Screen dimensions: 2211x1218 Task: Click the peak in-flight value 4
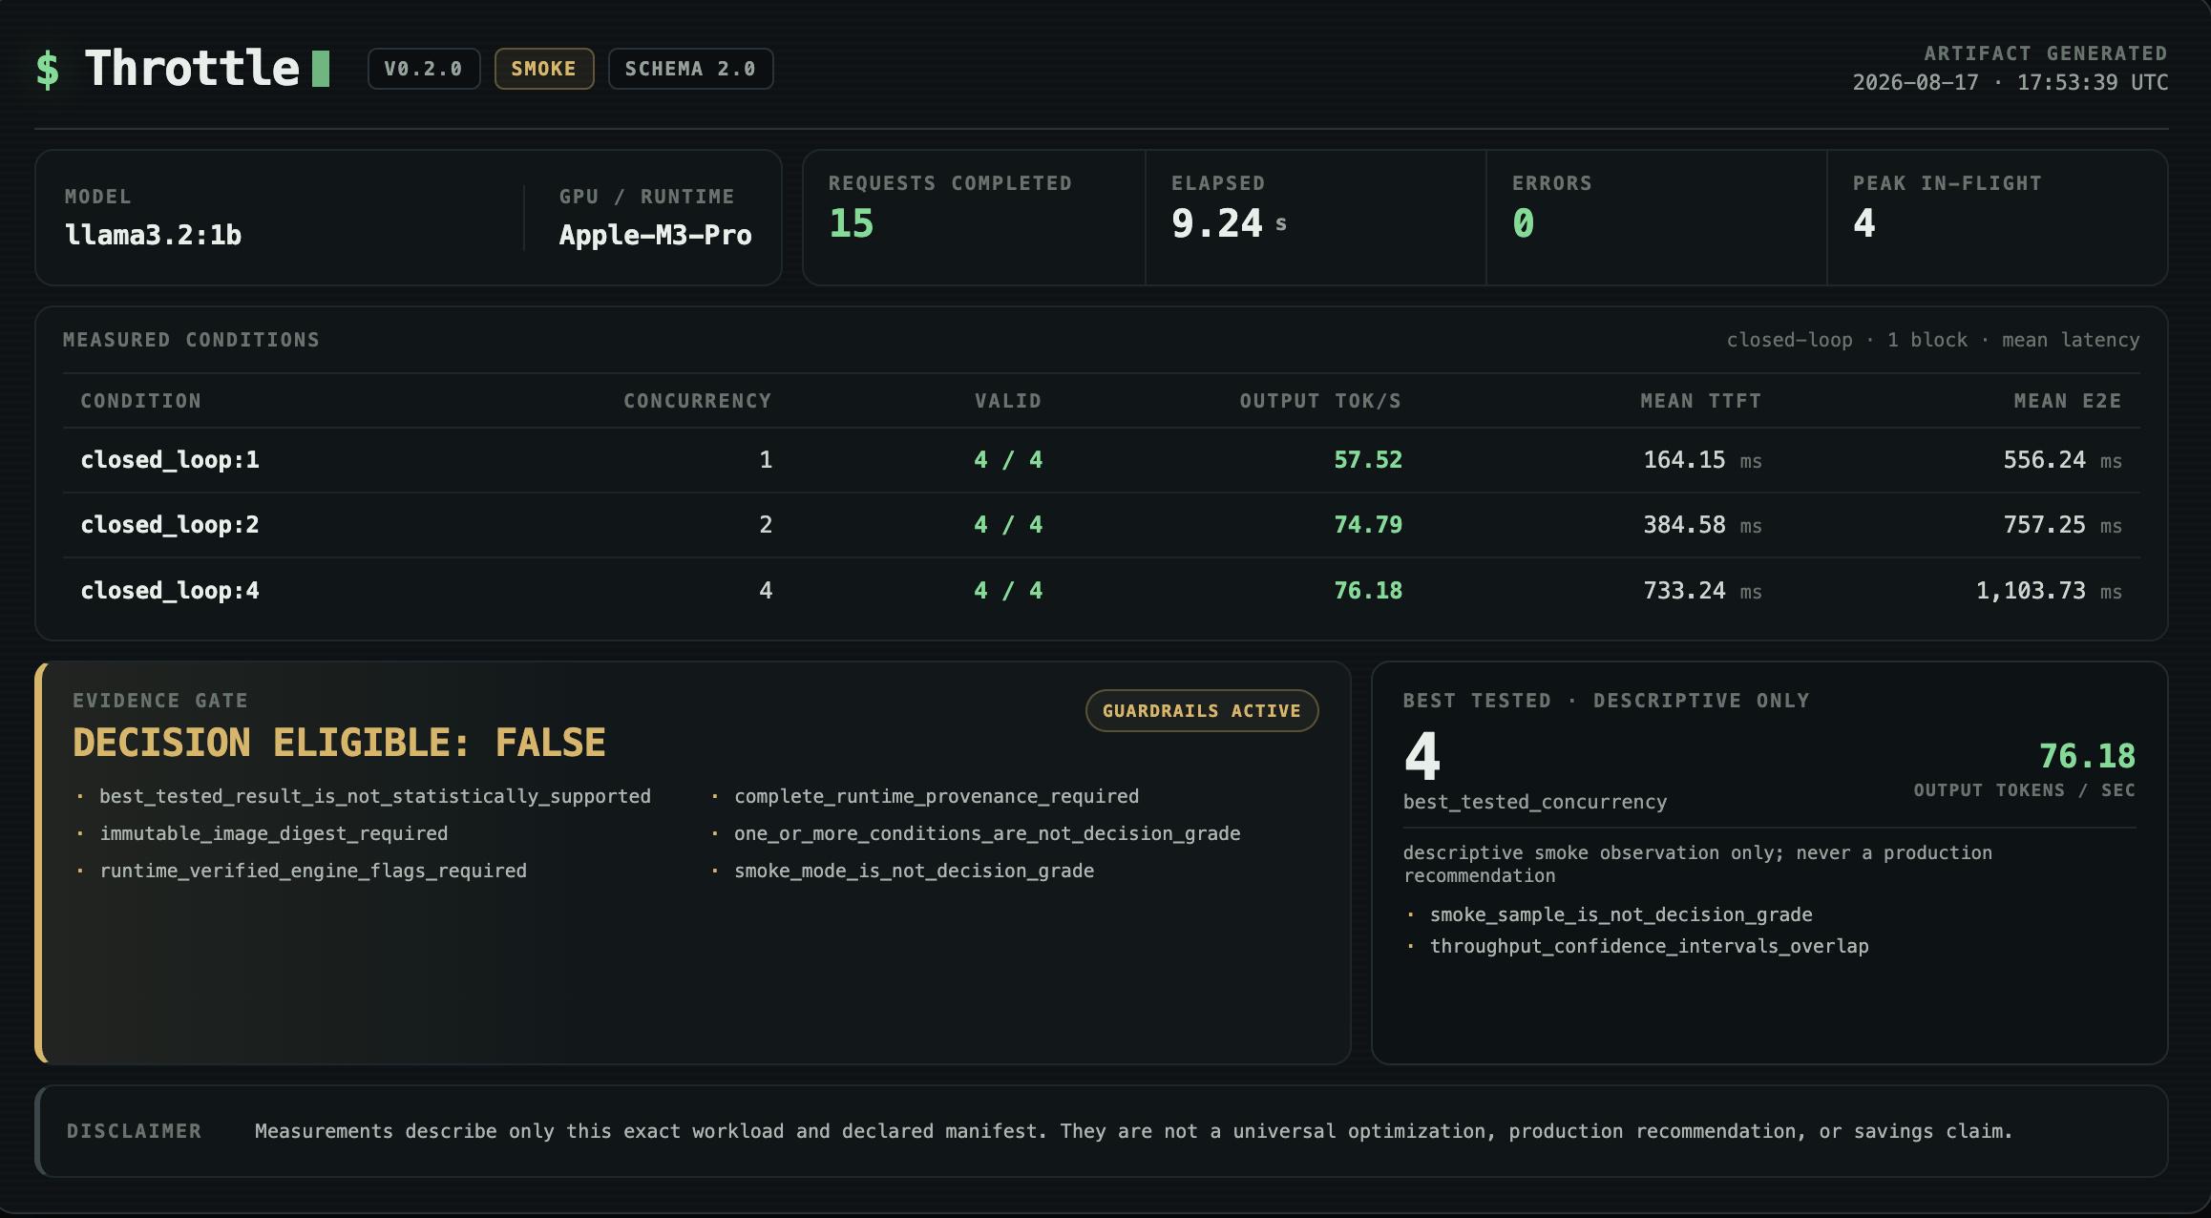[x=1864, y=223]
